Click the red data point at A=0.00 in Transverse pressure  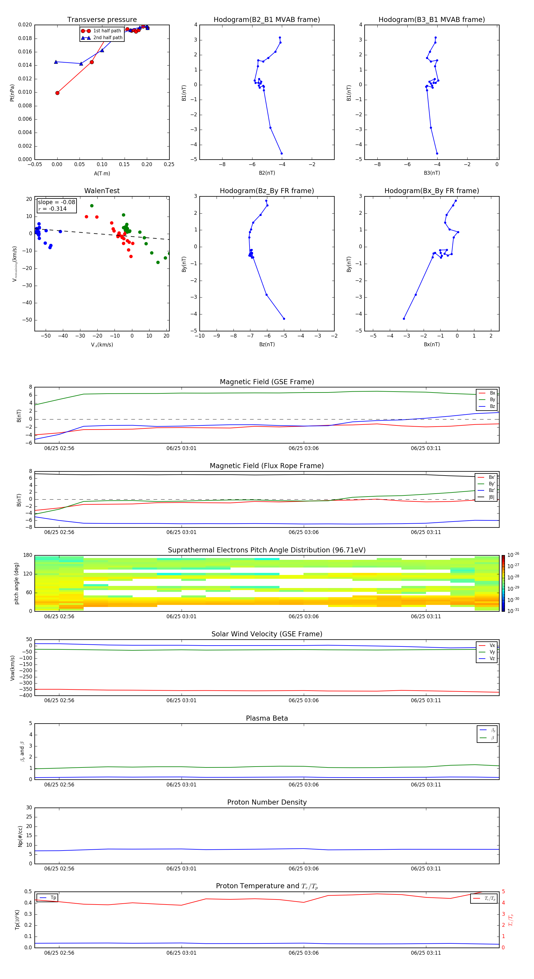tap(57, 93)
